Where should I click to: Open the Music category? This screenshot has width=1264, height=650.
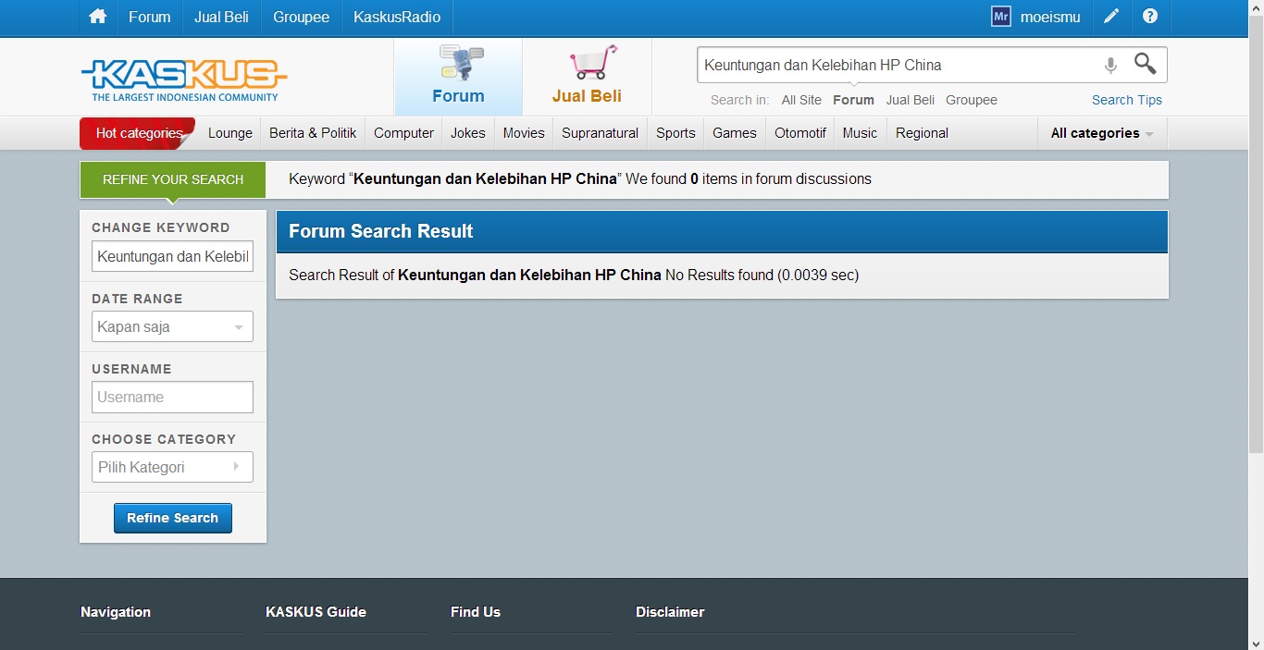860,133
